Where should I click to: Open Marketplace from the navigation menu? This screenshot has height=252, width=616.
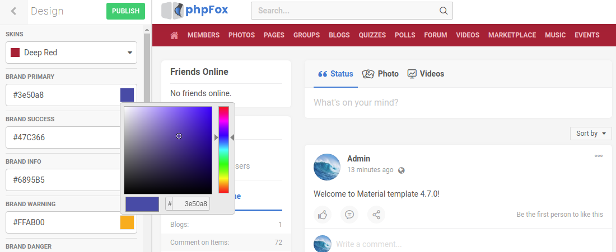(x=512, y=35)
